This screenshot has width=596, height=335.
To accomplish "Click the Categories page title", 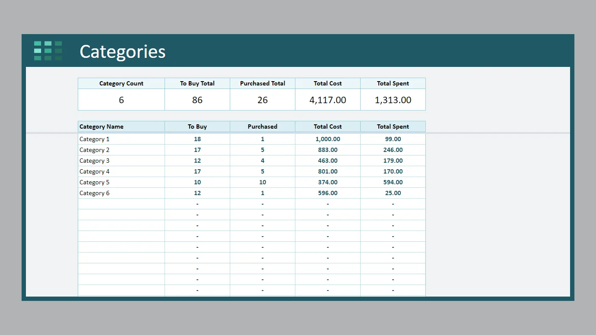I will point(122,52).
